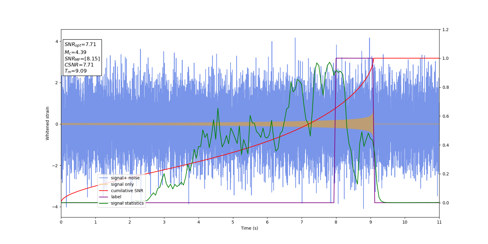The height and width of the screenshot is (244, 488).
Task: Click x-axis tick label 8
Action: 336,222
